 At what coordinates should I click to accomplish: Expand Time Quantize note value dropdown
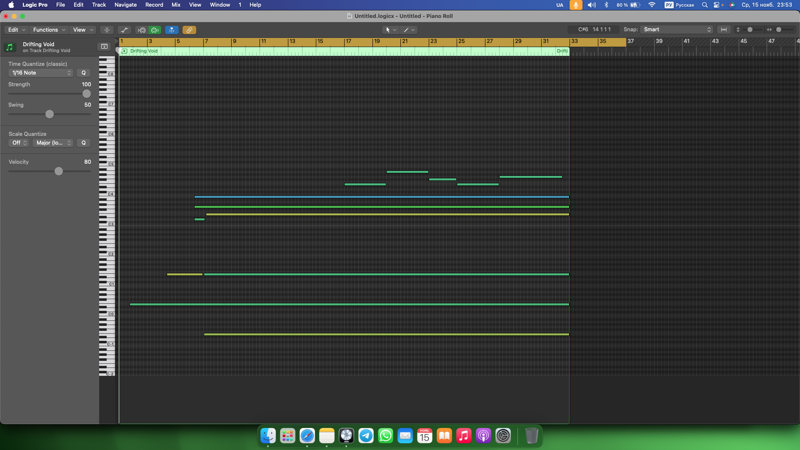41,73
